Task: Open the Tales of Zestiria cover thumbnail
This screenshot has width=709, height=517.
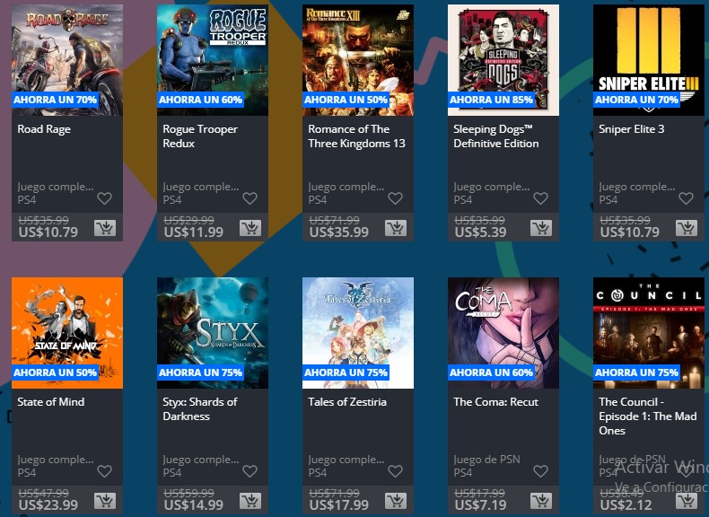Action: (358, 333)
